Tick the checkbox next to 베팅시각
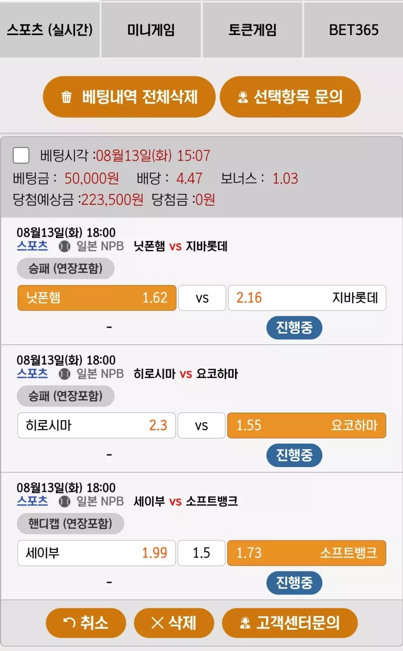This screenshot has width=403, height=651. point(21,156)
